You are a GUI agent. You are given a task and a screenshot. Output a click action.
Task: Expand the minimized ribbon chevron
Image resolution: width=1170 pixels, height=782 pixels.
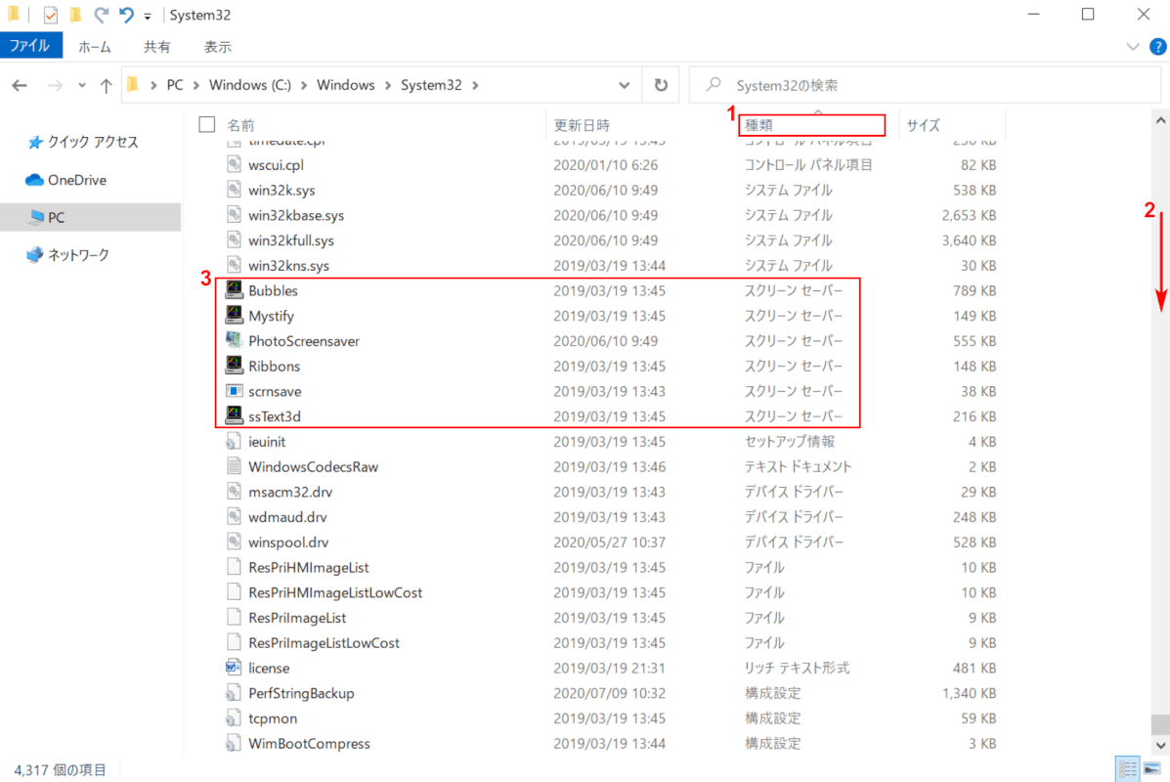click(1133, 46)
